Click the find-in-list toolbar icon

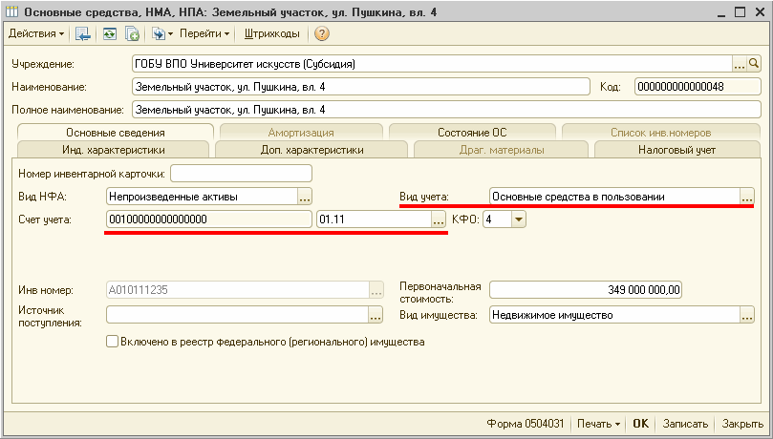tap(83, 33)
